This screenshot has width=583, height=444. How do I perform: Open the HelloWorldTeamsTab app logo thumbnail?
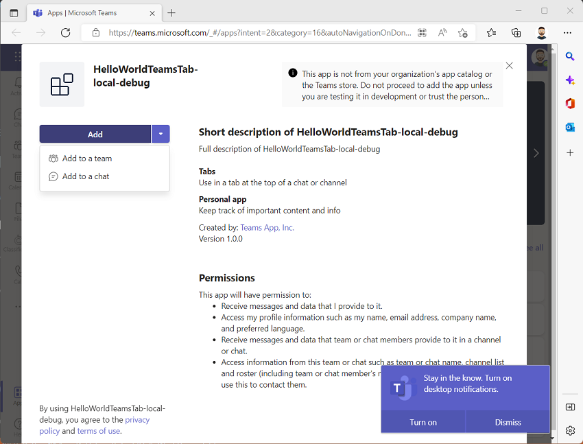tap(62, 84)
